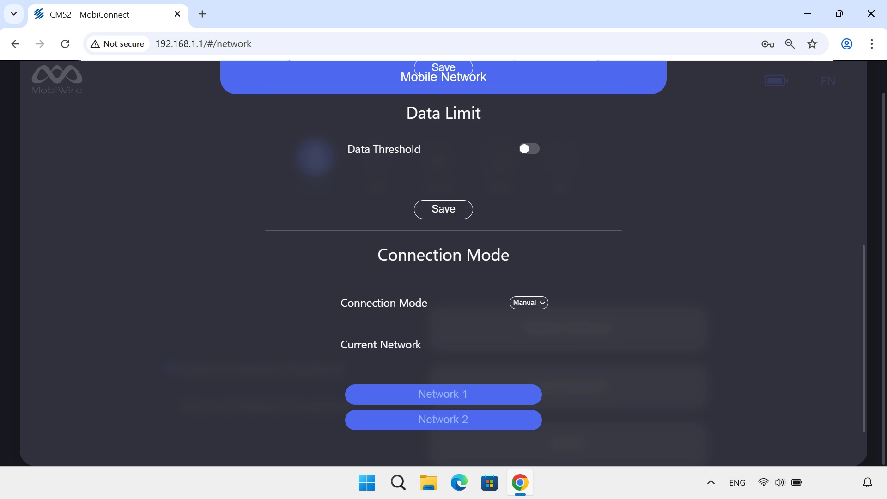Expand hidden icons in the system tray

[711, 482]
